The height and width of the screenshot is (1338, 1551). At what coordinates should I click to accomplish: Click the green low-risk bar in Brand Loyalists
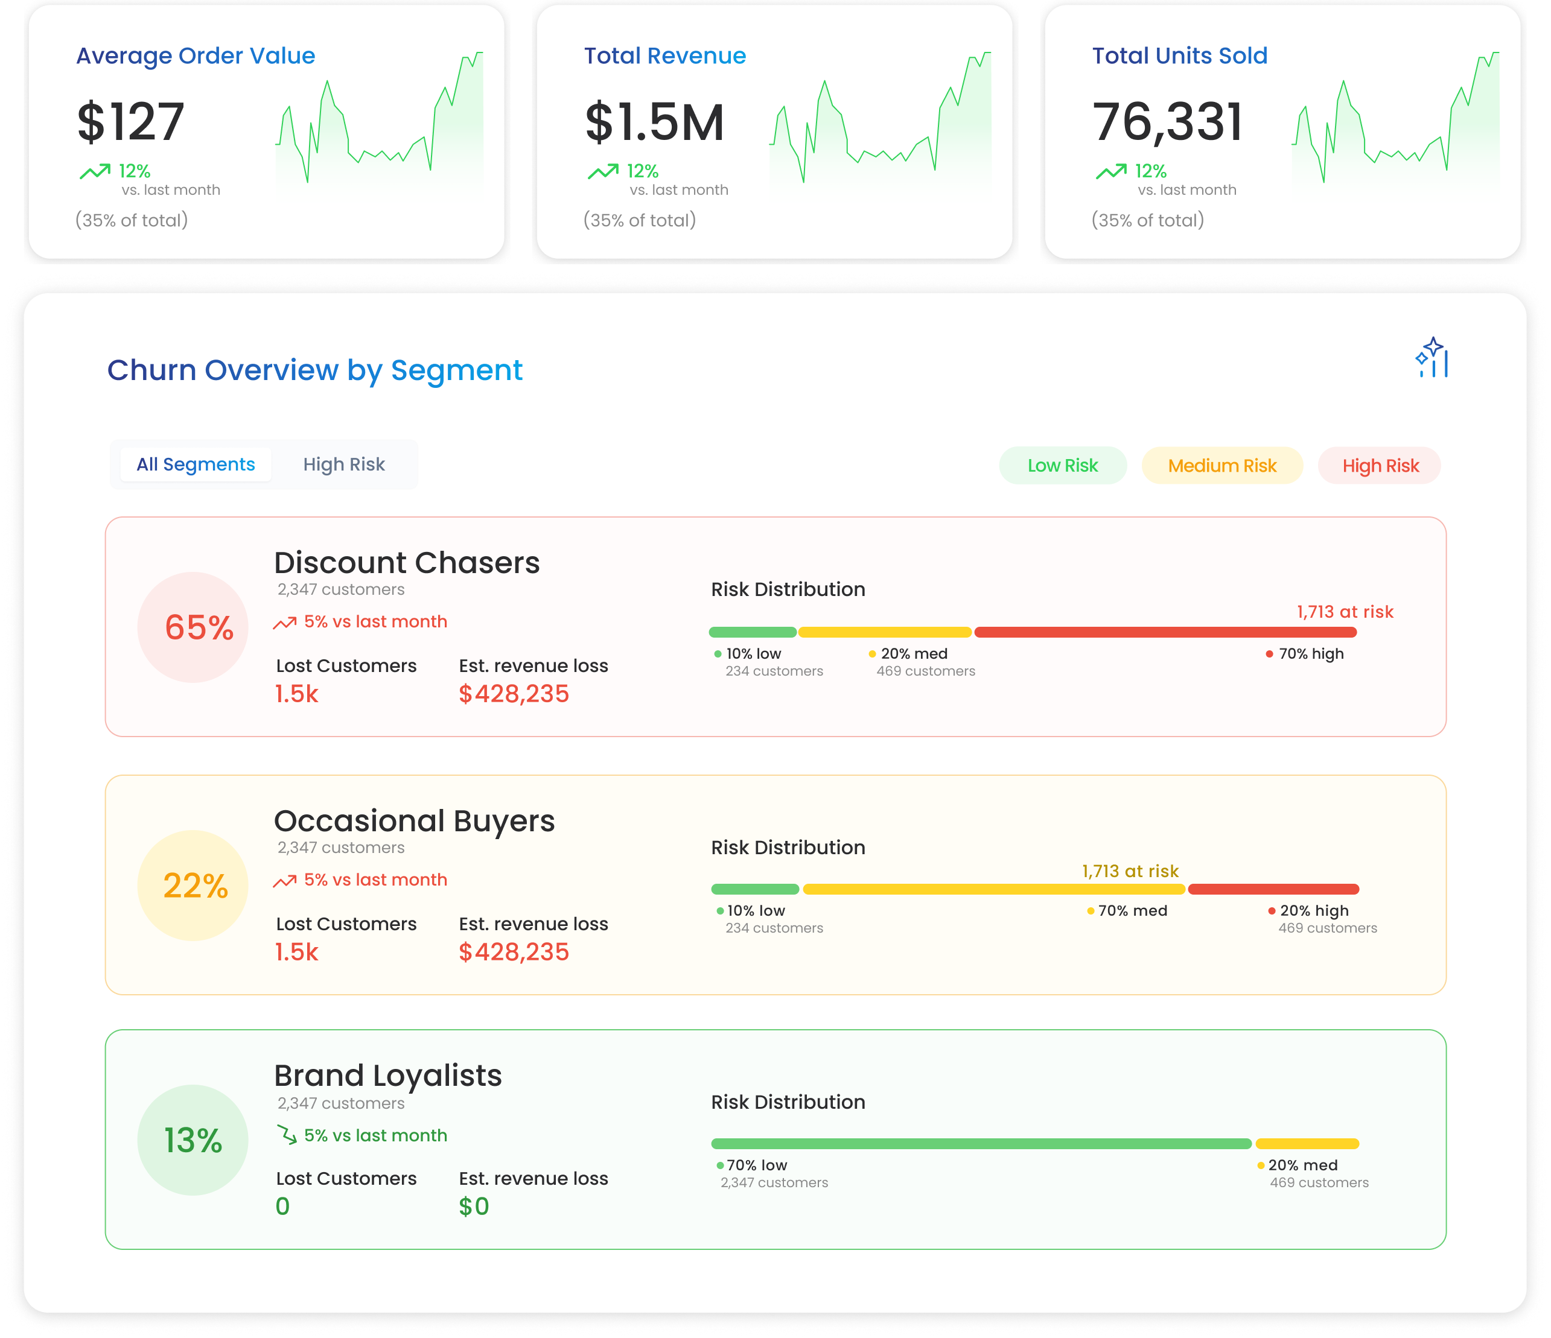coord(981,1143)
